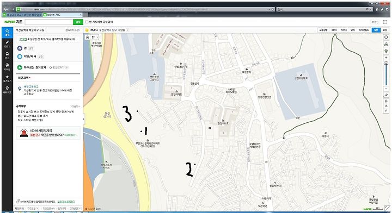Viewport: 392px width, 213px height.
Task: Open the map language dropdown arrow (한)
Action: pyautogui.click(x=97, y=37)
